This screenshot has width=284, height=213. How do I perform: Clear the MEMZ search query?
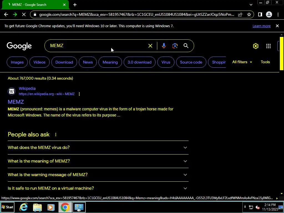click(x=150, y=46)
